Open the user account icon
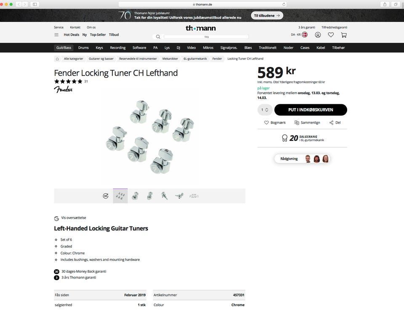Image resolution: width=404 pixels, height=316 pixels. (x=318, y=35)
